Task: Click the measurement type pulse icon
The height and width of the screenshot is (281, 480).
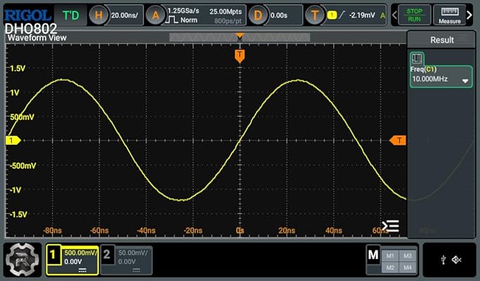Action: (417, 58)
